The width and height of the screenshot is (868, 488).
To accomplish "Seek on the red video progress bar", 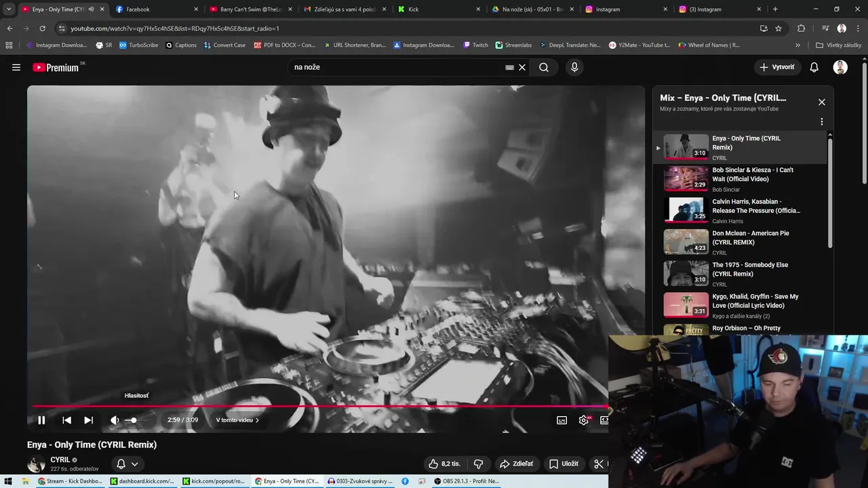I will pyautogui.click(x=320, y=407).
